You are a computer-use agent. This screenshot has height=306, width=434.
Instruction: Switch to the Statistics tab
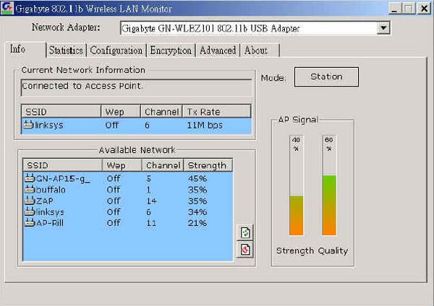pyautogui.click(x=66, y=51)
